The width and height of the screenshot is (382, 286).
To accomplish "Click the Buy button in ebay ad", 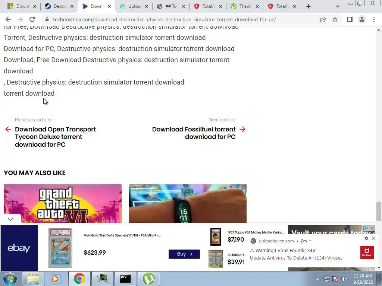I will [184, 254].
